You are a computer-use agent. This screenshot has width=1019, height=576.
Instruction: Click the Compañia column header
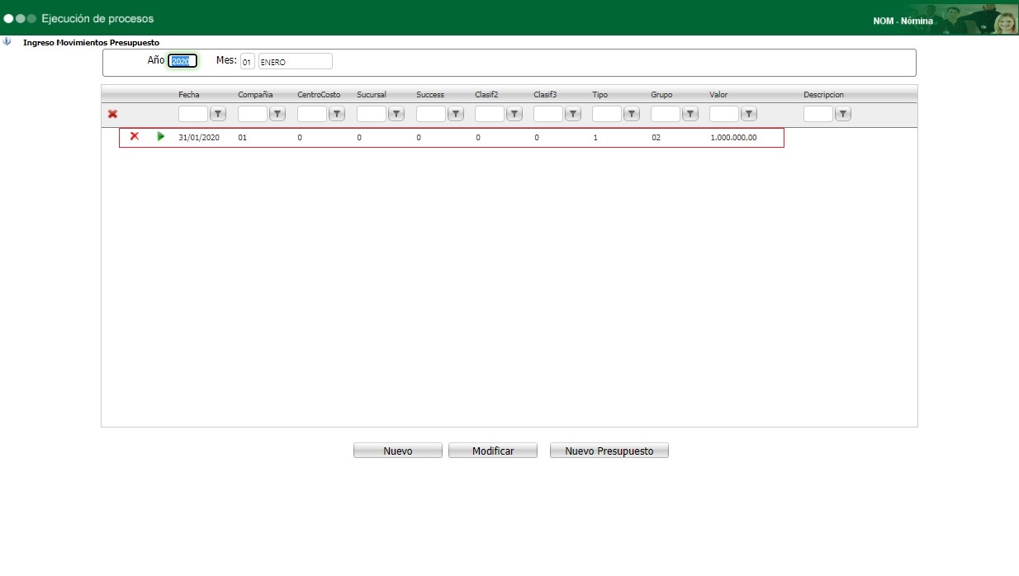pyautogui.click(x=255, y=95)
